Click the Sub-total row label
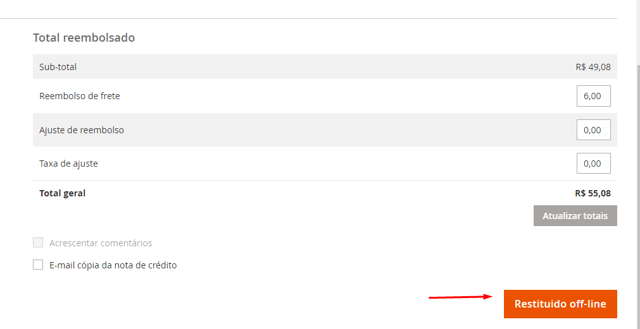The image size is (640, 329). coord(58,67)
